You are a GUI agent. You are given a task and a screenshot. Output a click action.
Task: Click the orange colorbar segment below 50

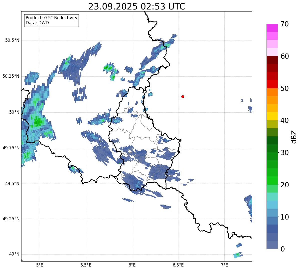tap(272, 92)
